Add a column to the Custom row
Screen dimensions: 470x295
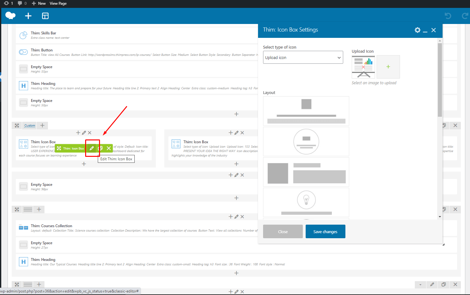[x=42, y=126]
